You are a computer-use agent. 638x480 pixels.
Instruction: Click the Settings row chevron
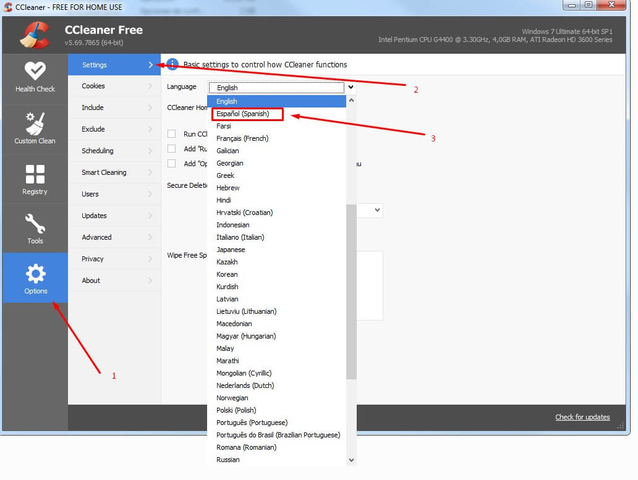(x=151, y=65)
